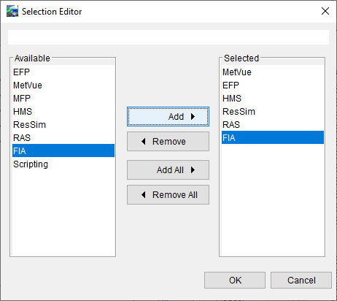Pick HMS from the Available list
The width and height of the screenshot is (337, 301).
[x=63, y=112]
